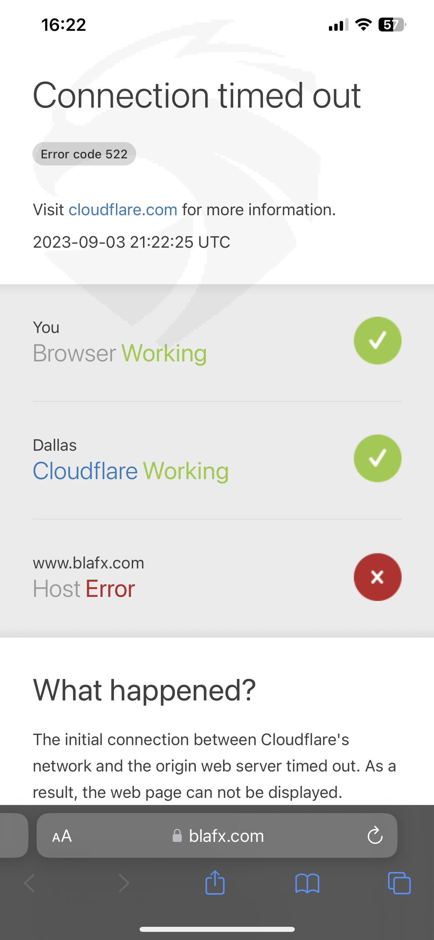Open the bookmarks book icon
Screen dimensions: 434x940
[307, 883]
